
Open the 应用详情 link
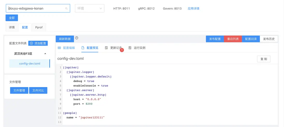click(194, 9)
